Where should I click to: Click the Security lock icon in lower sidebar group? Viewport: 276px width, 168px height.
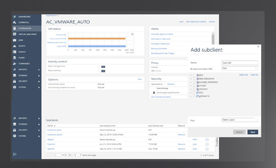pos(15,130)
